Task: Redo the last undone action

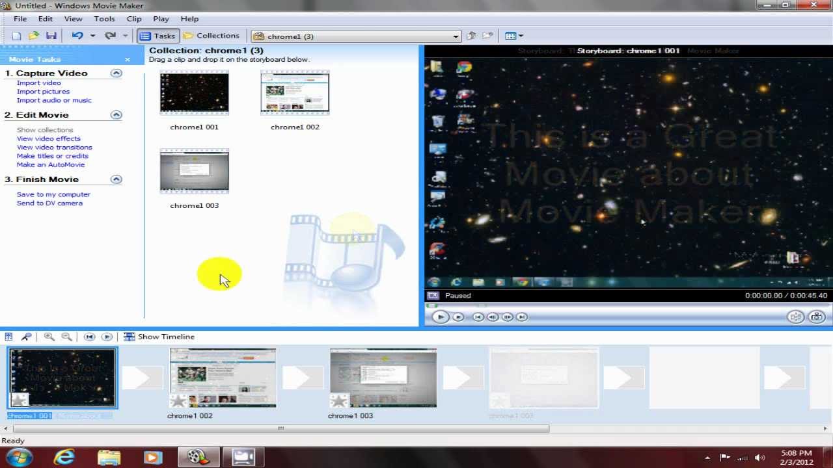Action: (110, 36)
